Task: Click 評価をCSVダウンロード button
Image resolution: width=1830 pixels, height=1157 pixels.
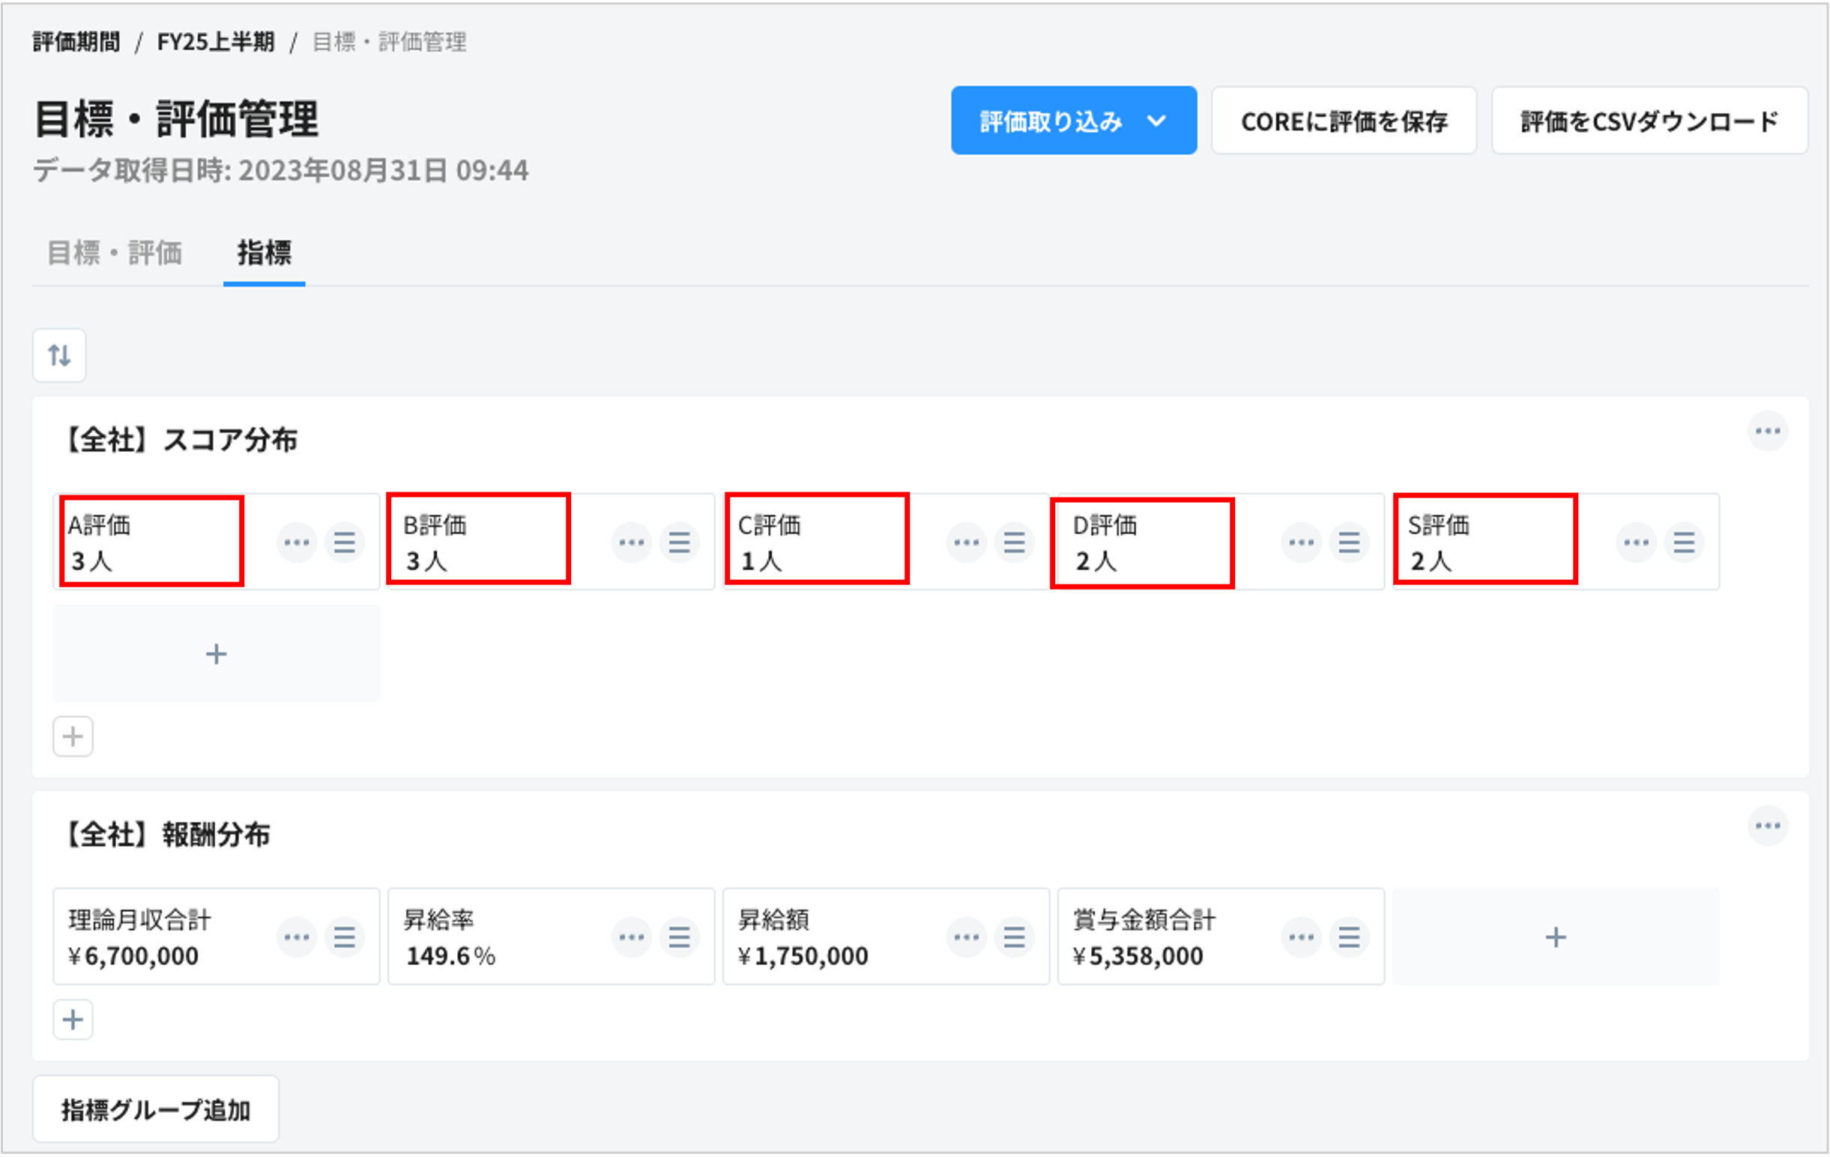Action: click(x=1649, y=121)
